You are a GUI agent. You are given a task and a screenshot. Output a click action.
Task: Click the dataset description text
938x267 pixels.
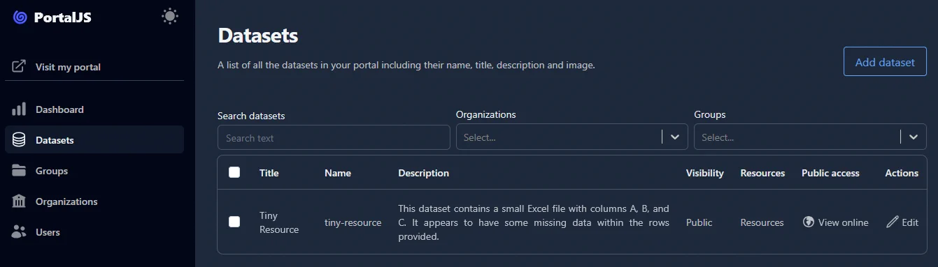[x=534, y=222]
